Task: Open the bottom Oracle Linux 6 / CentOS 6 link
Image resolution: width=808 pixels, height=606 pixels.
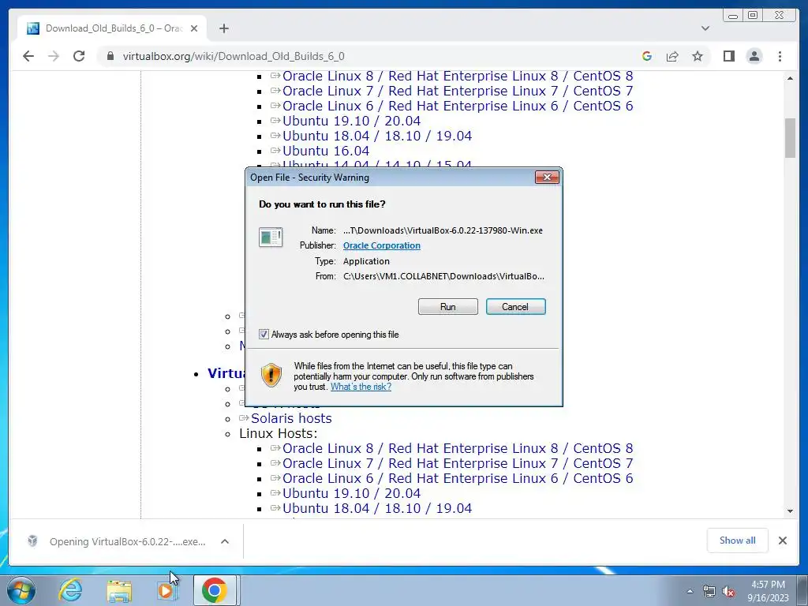Action: pyautogui.click(x=458, y=478)
